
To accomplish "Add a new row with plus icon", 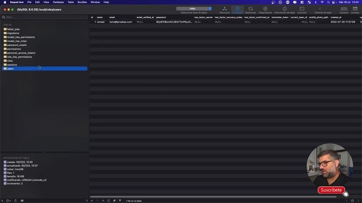I will pyautogui.click(x=92, y=201).
